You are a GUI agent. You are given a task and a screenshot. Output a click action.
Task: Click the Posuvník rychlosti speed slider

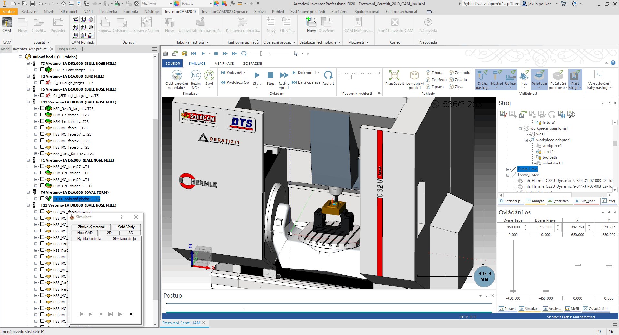pyautogui.click(x=351, y=77)
